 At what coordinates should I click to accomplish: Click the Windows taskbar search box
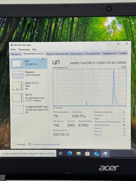click(x=28, y=154)
